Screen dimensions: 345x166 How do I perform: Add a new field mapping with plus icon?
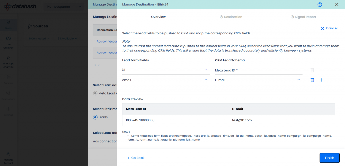pyautogui.click(x=321, y=80)
